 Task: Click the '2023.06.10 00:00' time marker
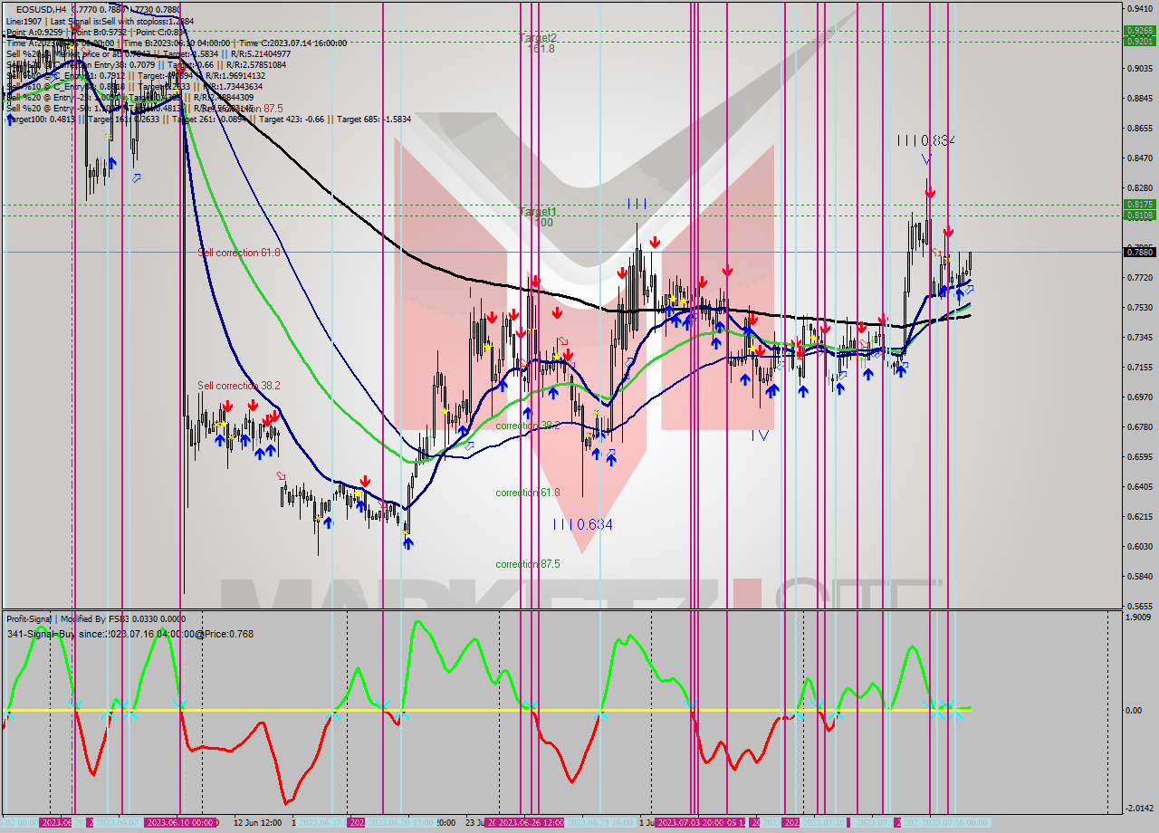[x=181, y=822]
